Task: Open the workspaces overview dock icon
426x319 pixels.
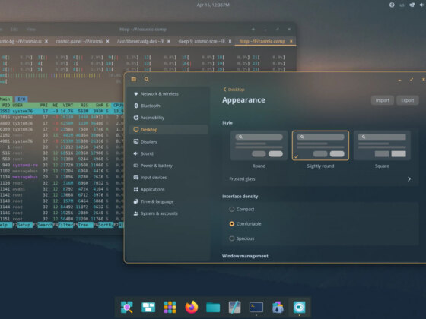Action: tap(148, 307)
